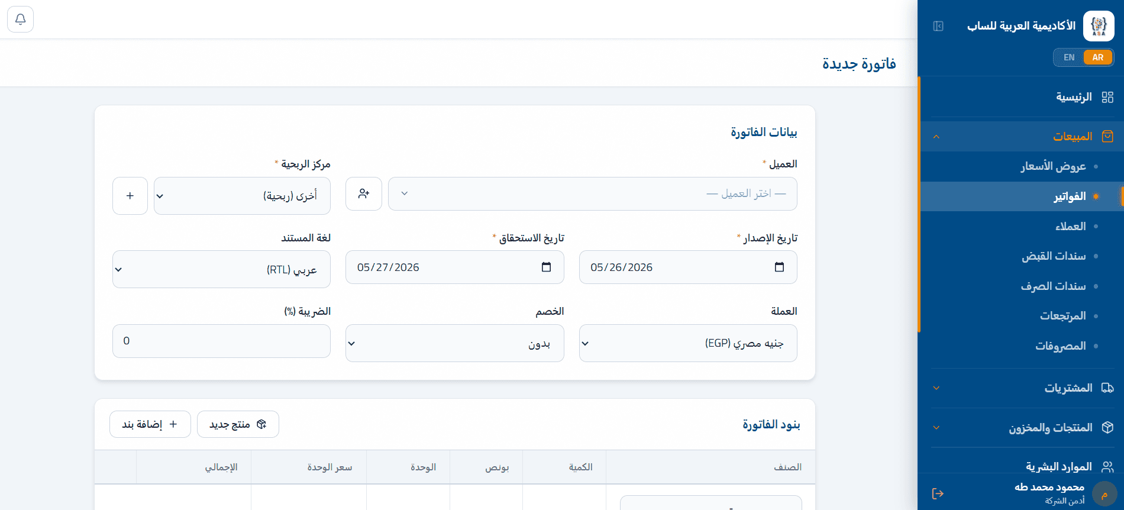The height and width of the screenshot is (510, 1124).
Task: Add new profit center plus button
Action: [130, 196]
